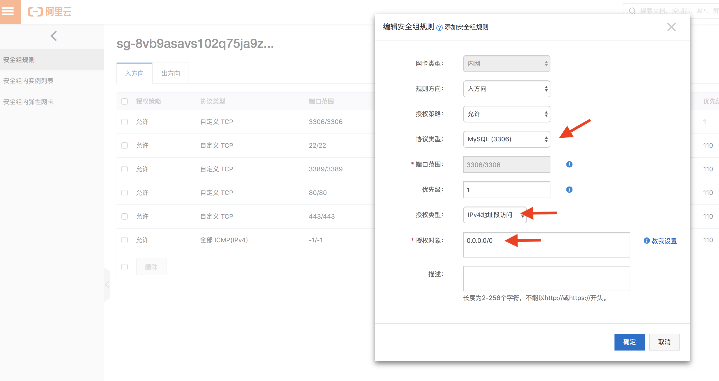Switch to the 入方向 tab

pyautogui.click(x=134, y=73)
